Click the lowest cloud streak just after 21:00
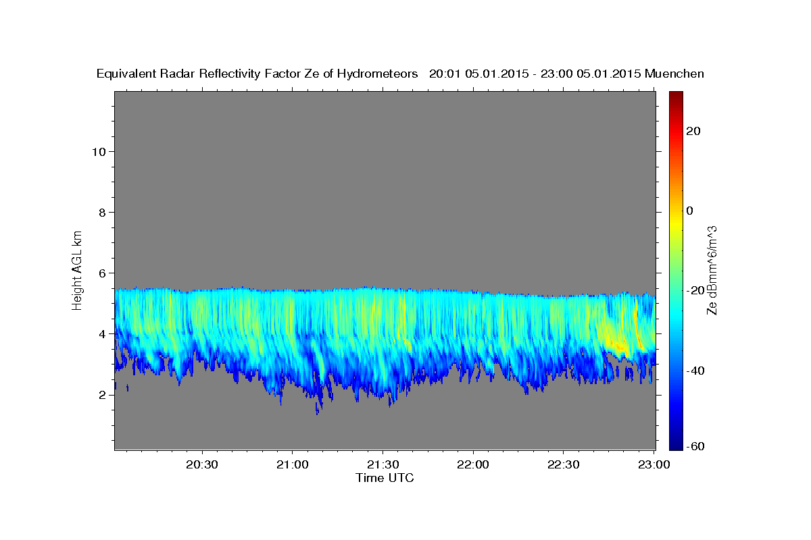The width and height of the screenshot is (811, 540). click(318, 407)
